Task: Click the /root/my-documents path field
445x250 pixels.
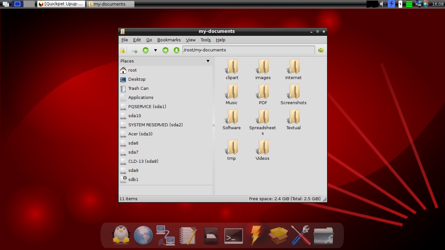Action: (x=249, y=50)
